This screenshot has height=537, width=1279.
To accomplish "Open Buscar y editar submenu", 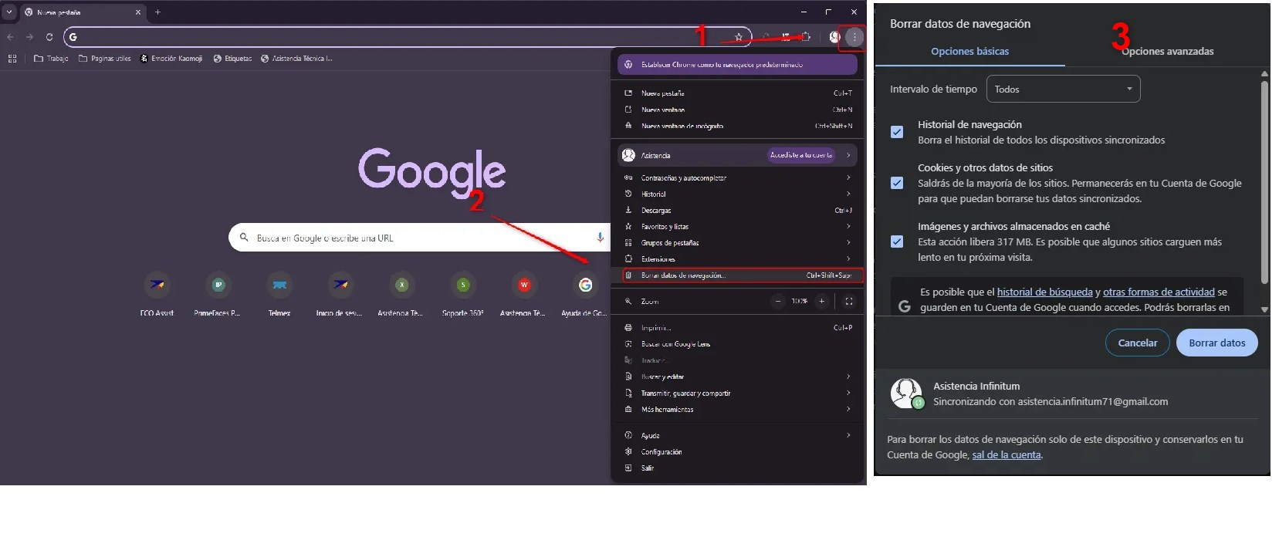I will 737,377.
